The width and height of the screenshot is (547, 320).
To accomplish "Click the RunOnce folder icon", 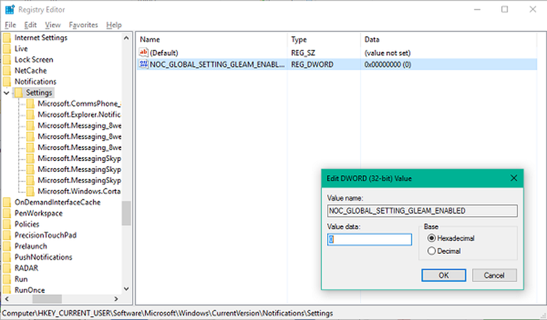I will tap(7, 290).
